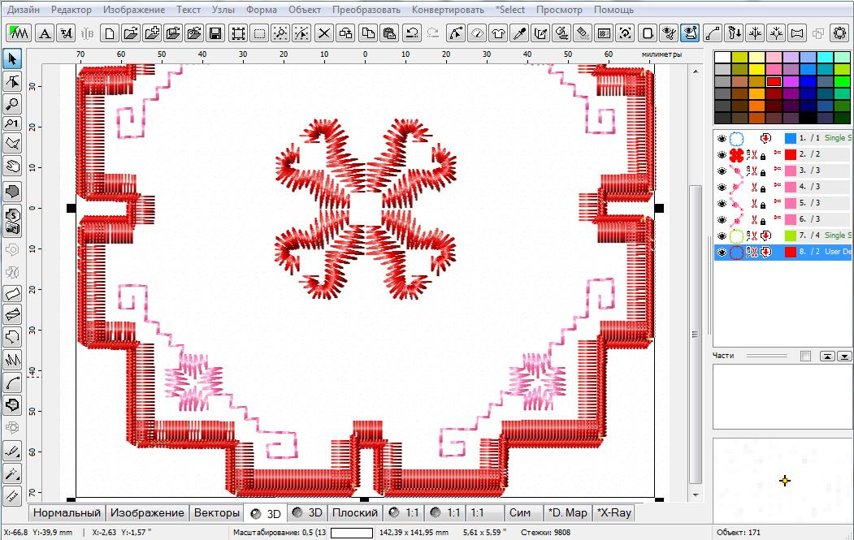
Task: Hide object 8 using eye icon
Action: pos(722,253)
